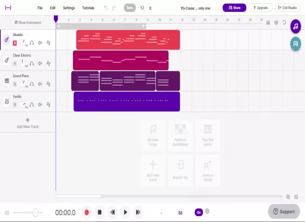Toggle the metronome On switch

coord(199,212)
